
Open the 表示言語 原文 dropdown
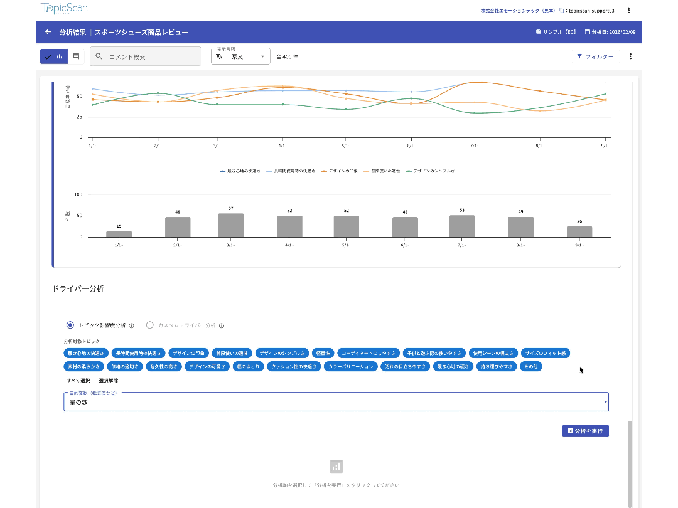(x=240, y=56)
